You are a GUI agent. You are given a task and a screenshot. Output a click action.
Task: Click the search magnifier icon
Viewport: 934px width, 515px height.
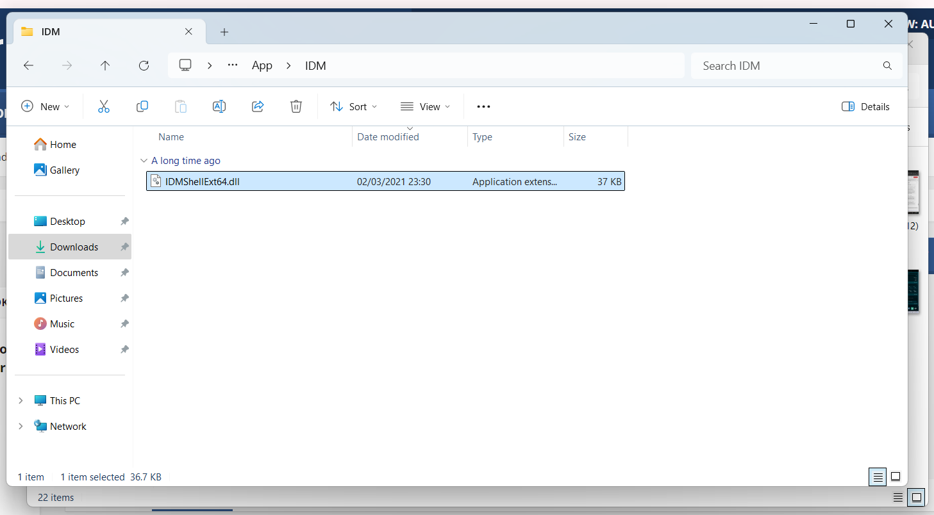click(x=887, y=65)
